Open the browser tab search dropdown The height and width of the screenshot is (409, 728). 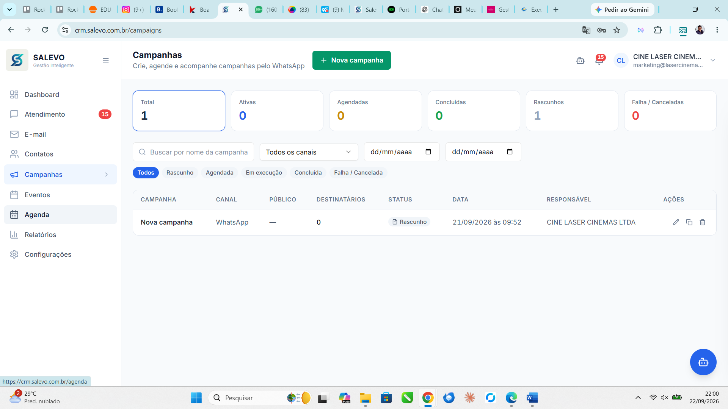(9, 9)
